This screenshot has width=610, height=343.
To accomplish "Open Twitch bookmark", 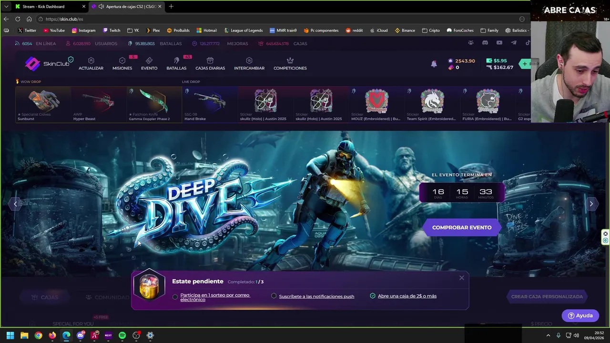I will [112, 30].
